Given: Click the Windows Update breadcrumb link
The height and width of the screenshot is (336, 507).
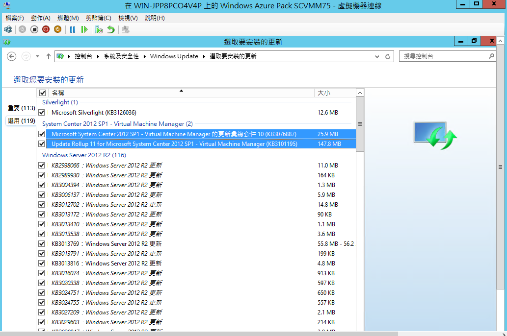Looking at the screenshot, I should (174, 56).
